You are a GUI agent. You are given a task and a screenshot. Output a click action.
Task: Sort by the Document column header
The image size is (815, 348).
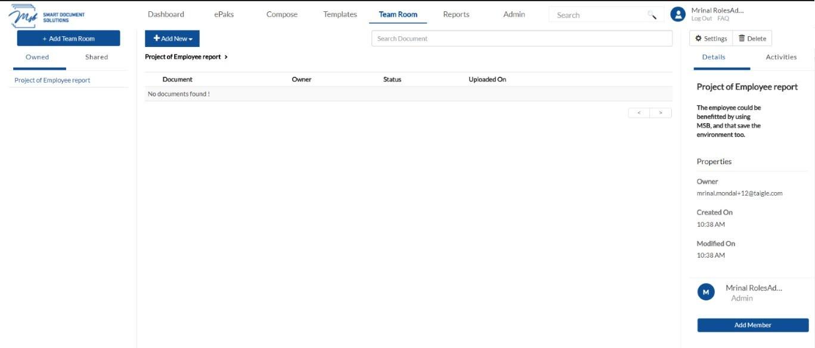[x=178, y=80]
